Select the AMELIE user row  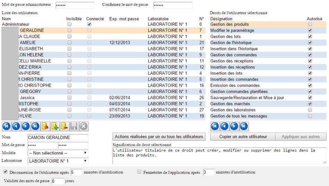pos(103,43)
